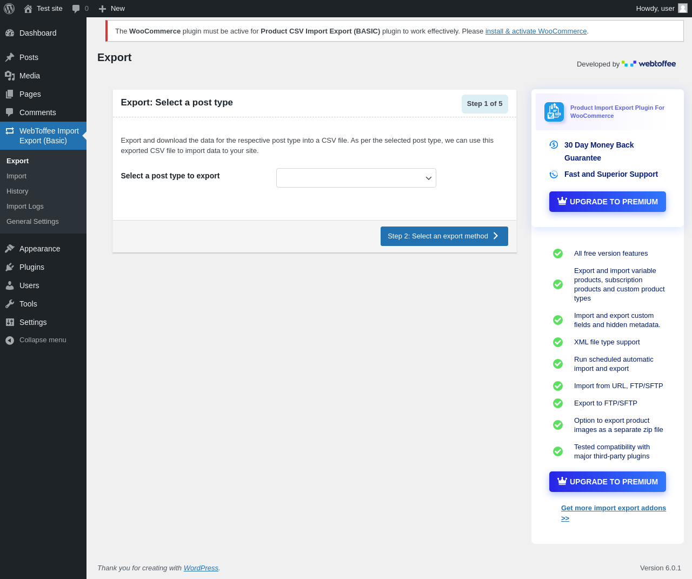Click the Export and import variable products text
Screen dimensions: 692x579
coord(620,284)
